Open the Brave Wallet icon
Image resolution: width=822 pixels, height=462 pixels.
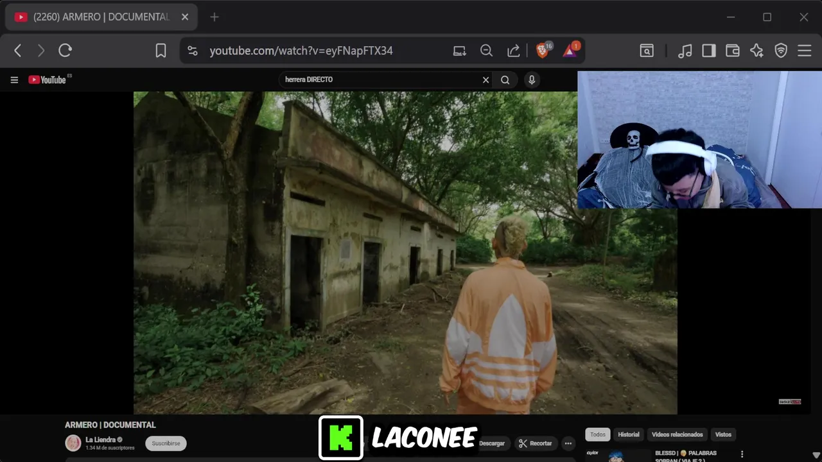pos(733,51)
